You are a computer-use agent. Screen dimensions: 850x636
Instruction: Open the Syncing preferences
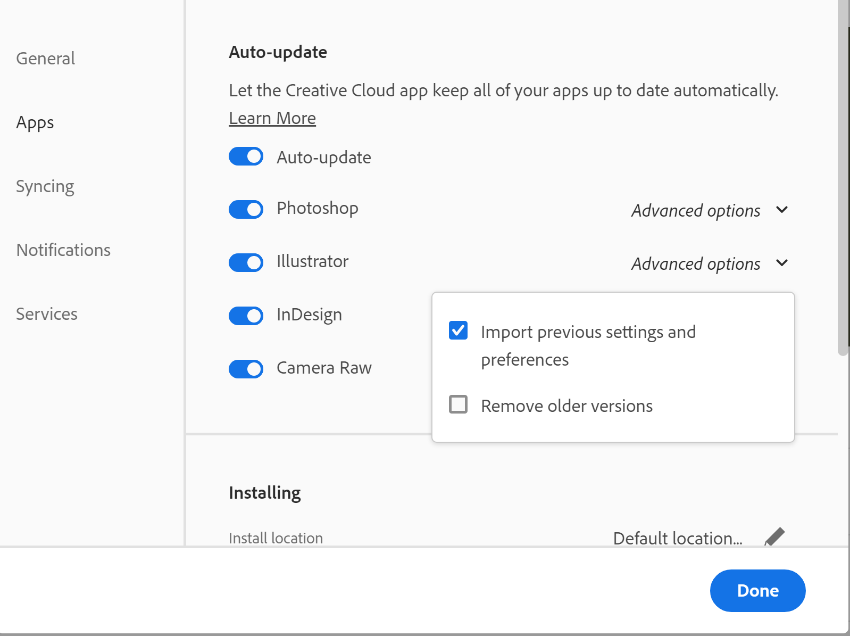(45, 186)
